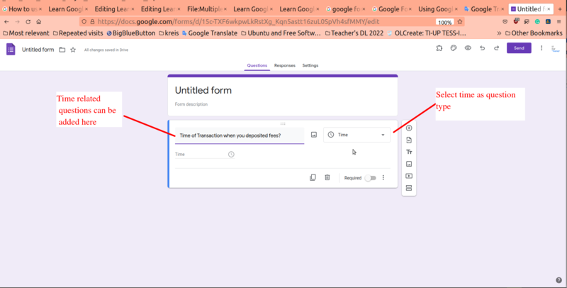
Task: Open the Other Bookmarks folder
Action: 534,33
